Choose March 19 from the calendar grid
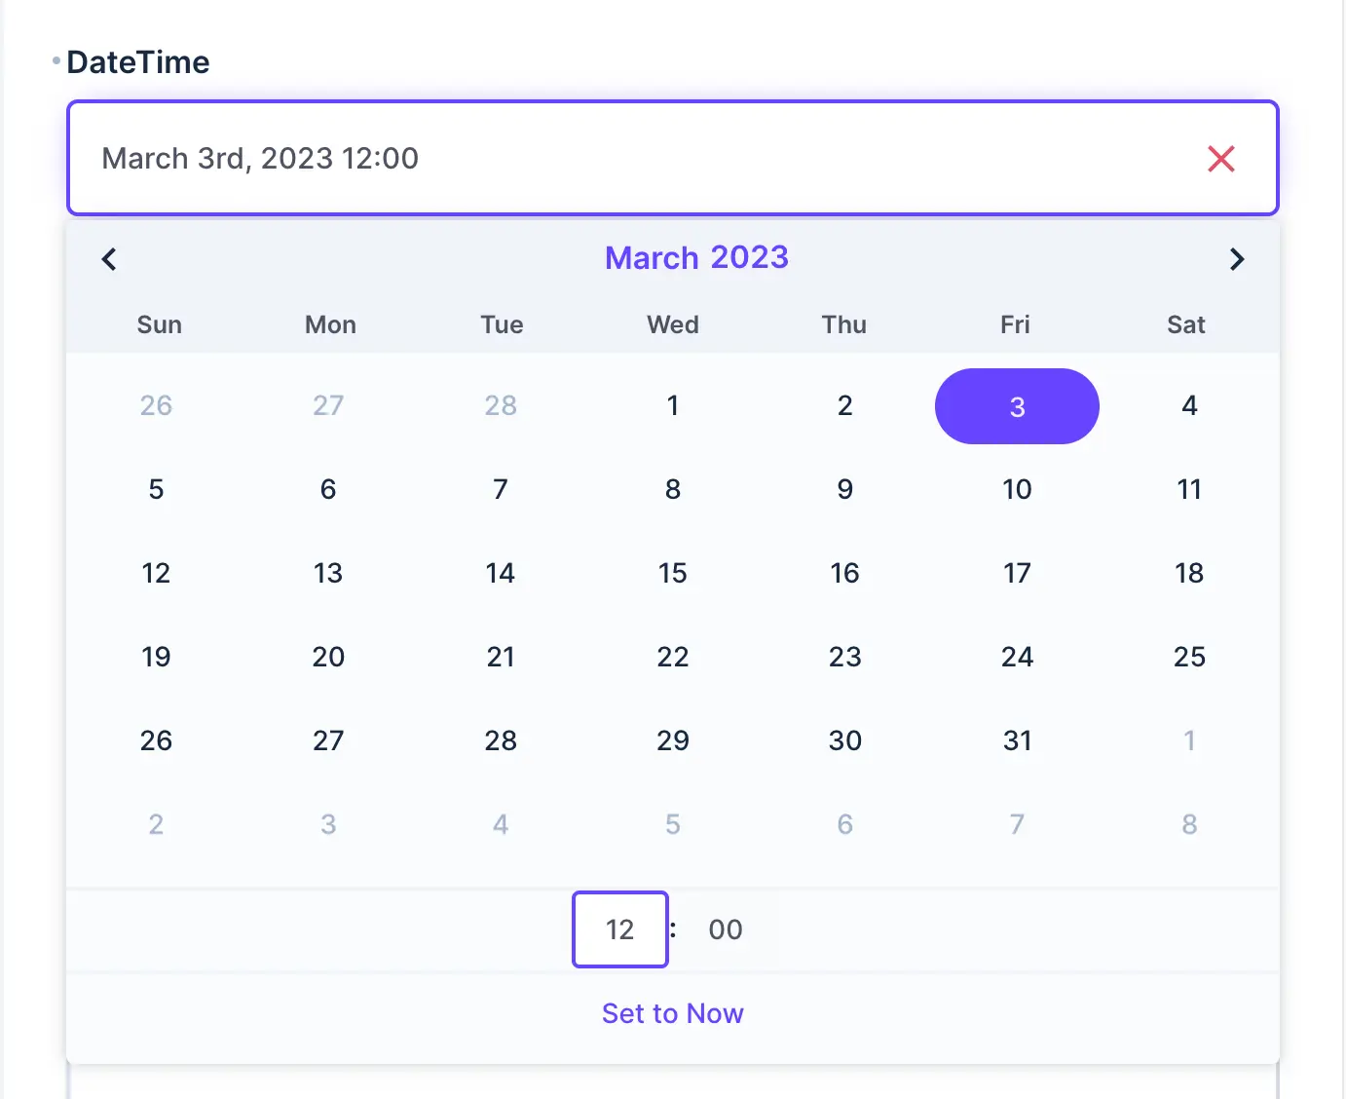This screenshot has height=1099, width=1346. pos(156,657)
